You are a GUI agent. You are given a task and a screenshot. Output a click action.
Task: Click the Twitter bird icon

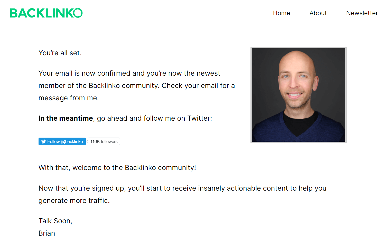click(x=44, y=141)
